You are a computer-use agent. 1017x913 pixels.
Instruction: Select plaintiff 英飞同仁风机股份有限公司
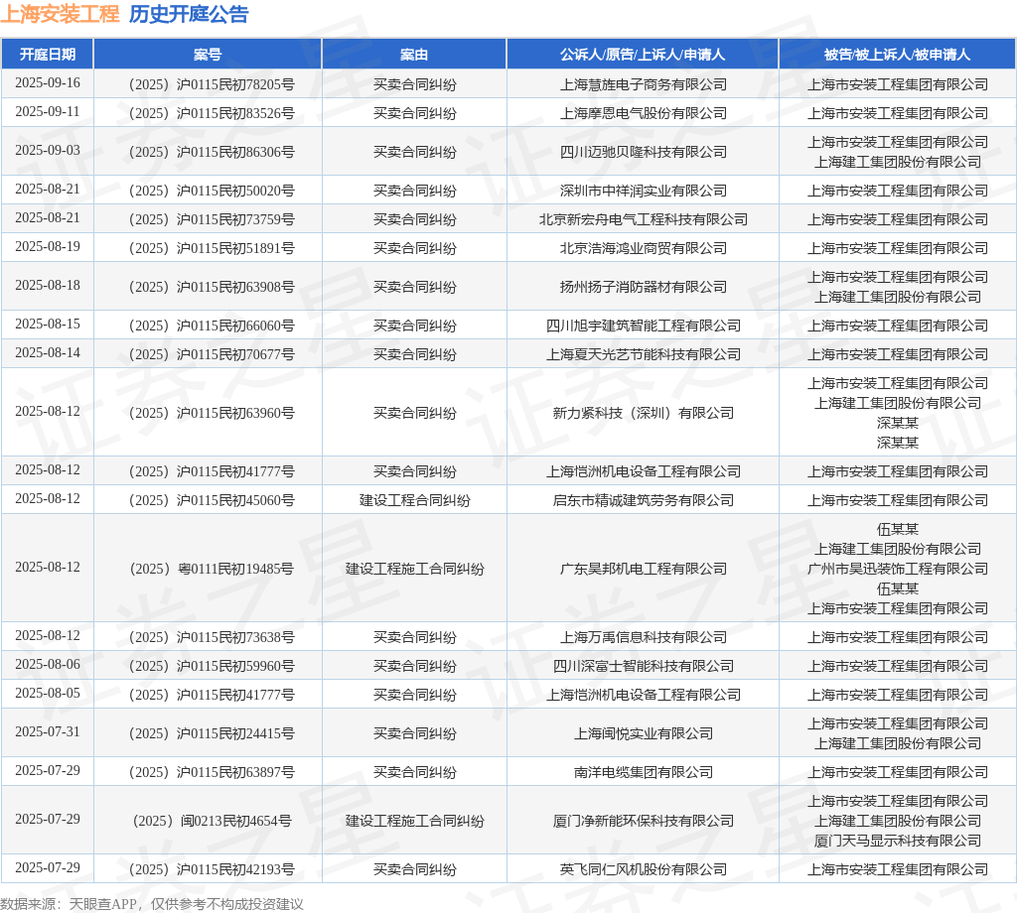tap(643, 869)
